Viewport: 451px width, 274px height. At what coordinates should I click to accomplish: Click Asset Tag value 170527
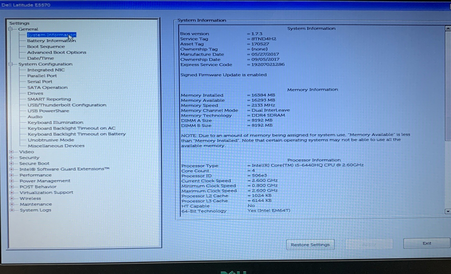[260, 44]
